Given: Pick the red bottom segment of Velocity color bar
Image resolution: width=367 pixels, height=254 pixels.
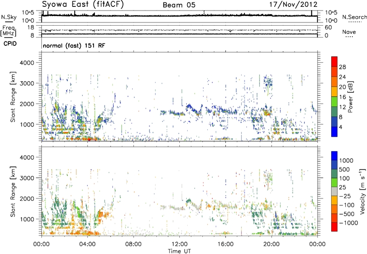Looking at the screenshot, I should coord(334,227).
